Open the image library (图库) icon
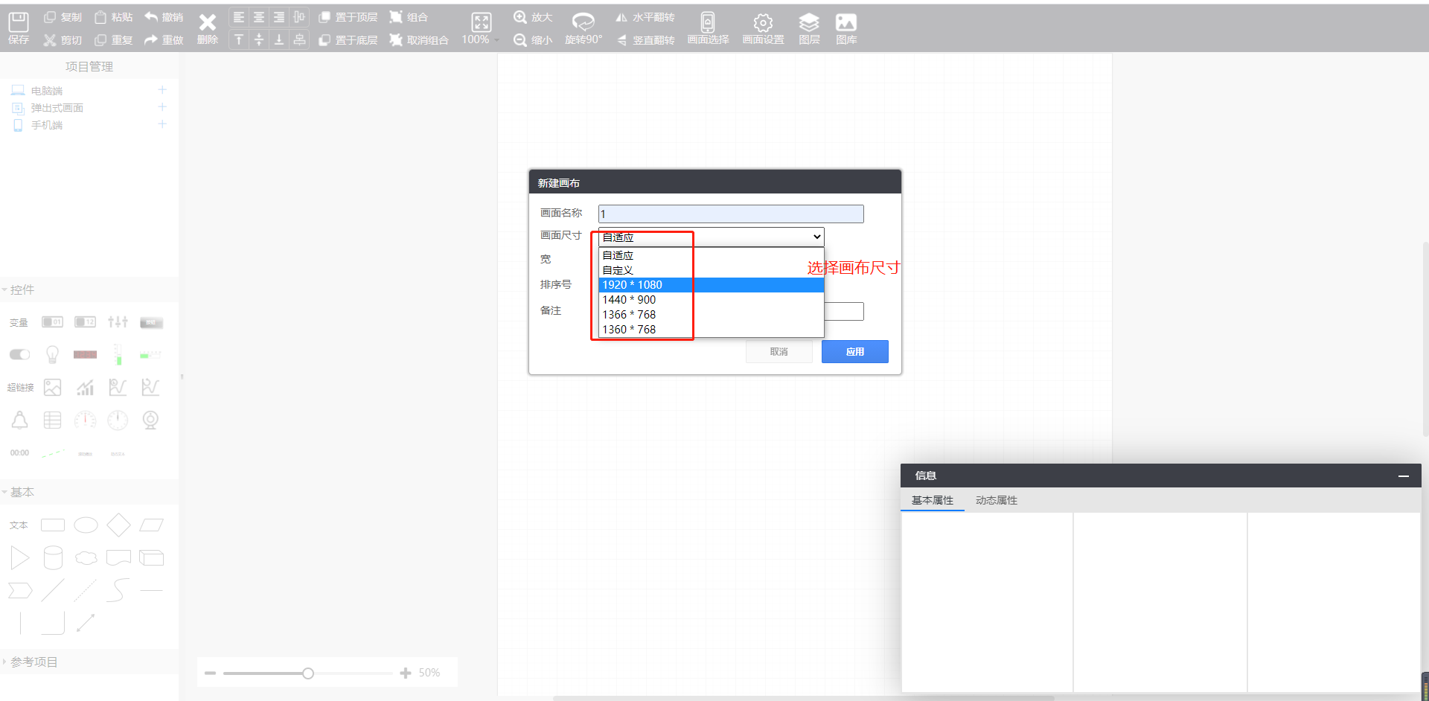 pos(846,22)
